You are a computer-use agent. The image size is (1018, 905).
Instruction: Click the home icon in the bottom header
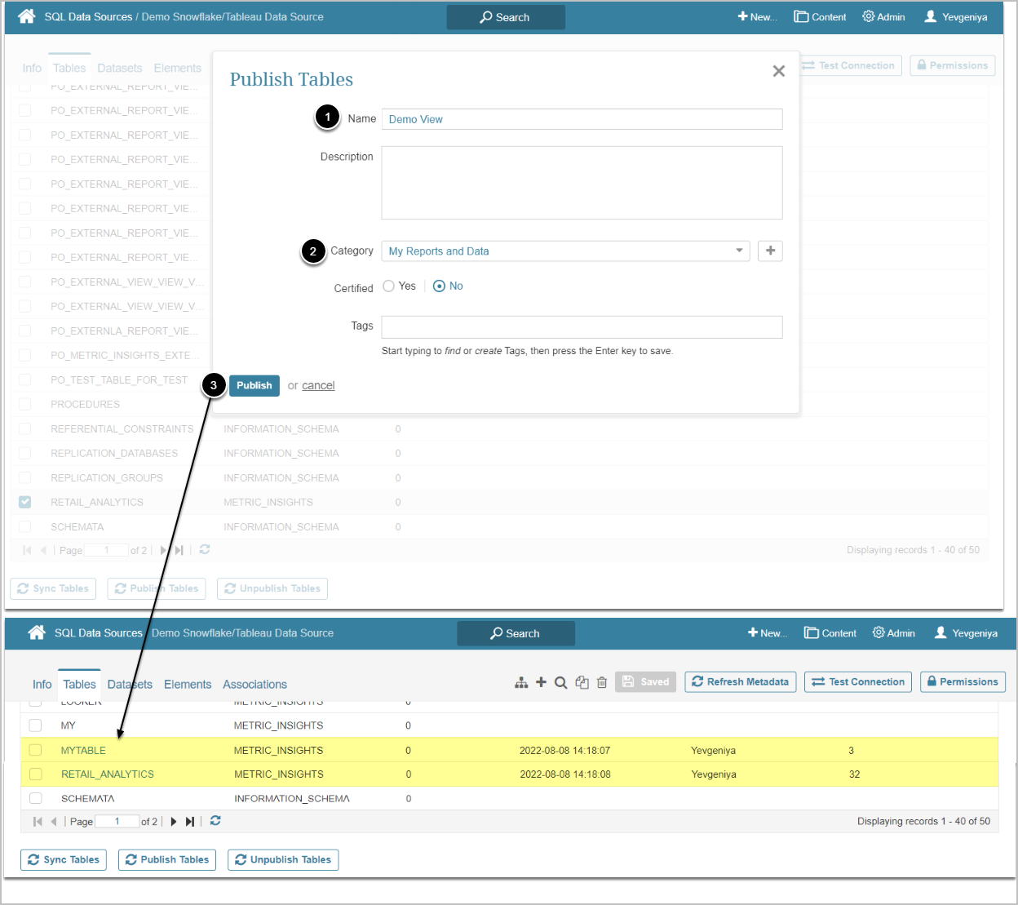37,632
